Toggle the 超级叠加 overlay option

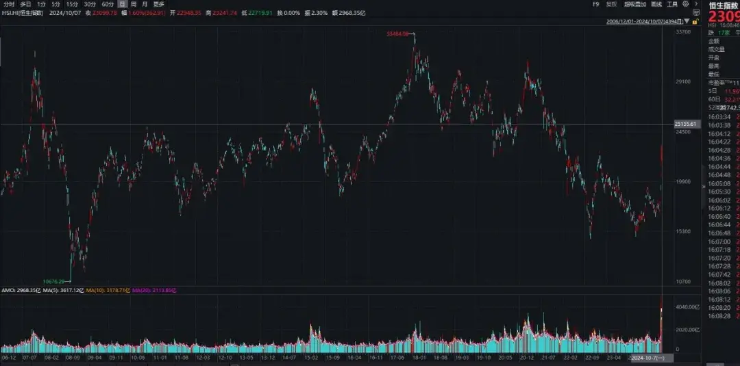tap(635, 4)
